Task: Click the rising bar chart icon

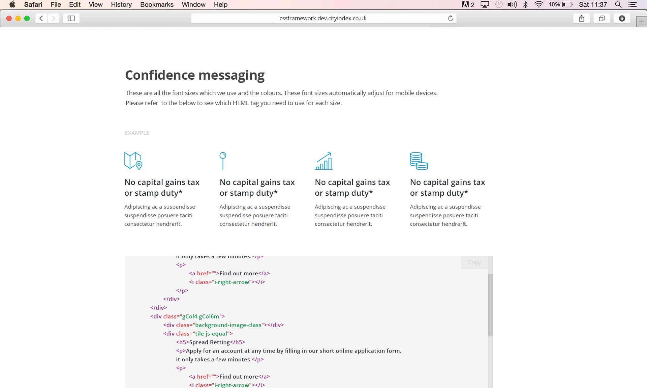Action: (323, 161)
